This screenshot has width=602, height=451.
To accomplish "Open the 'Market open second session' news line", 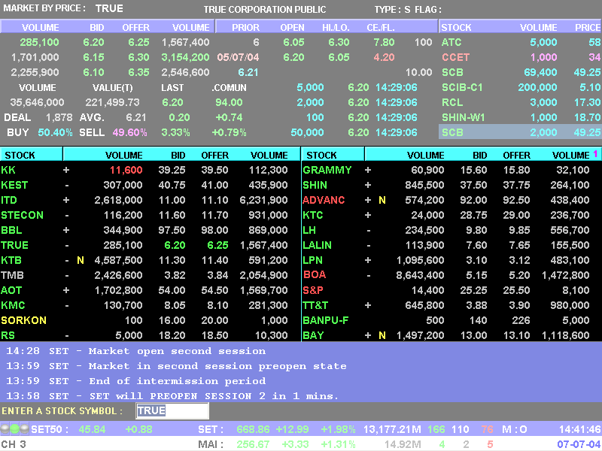I will (136, 351).
